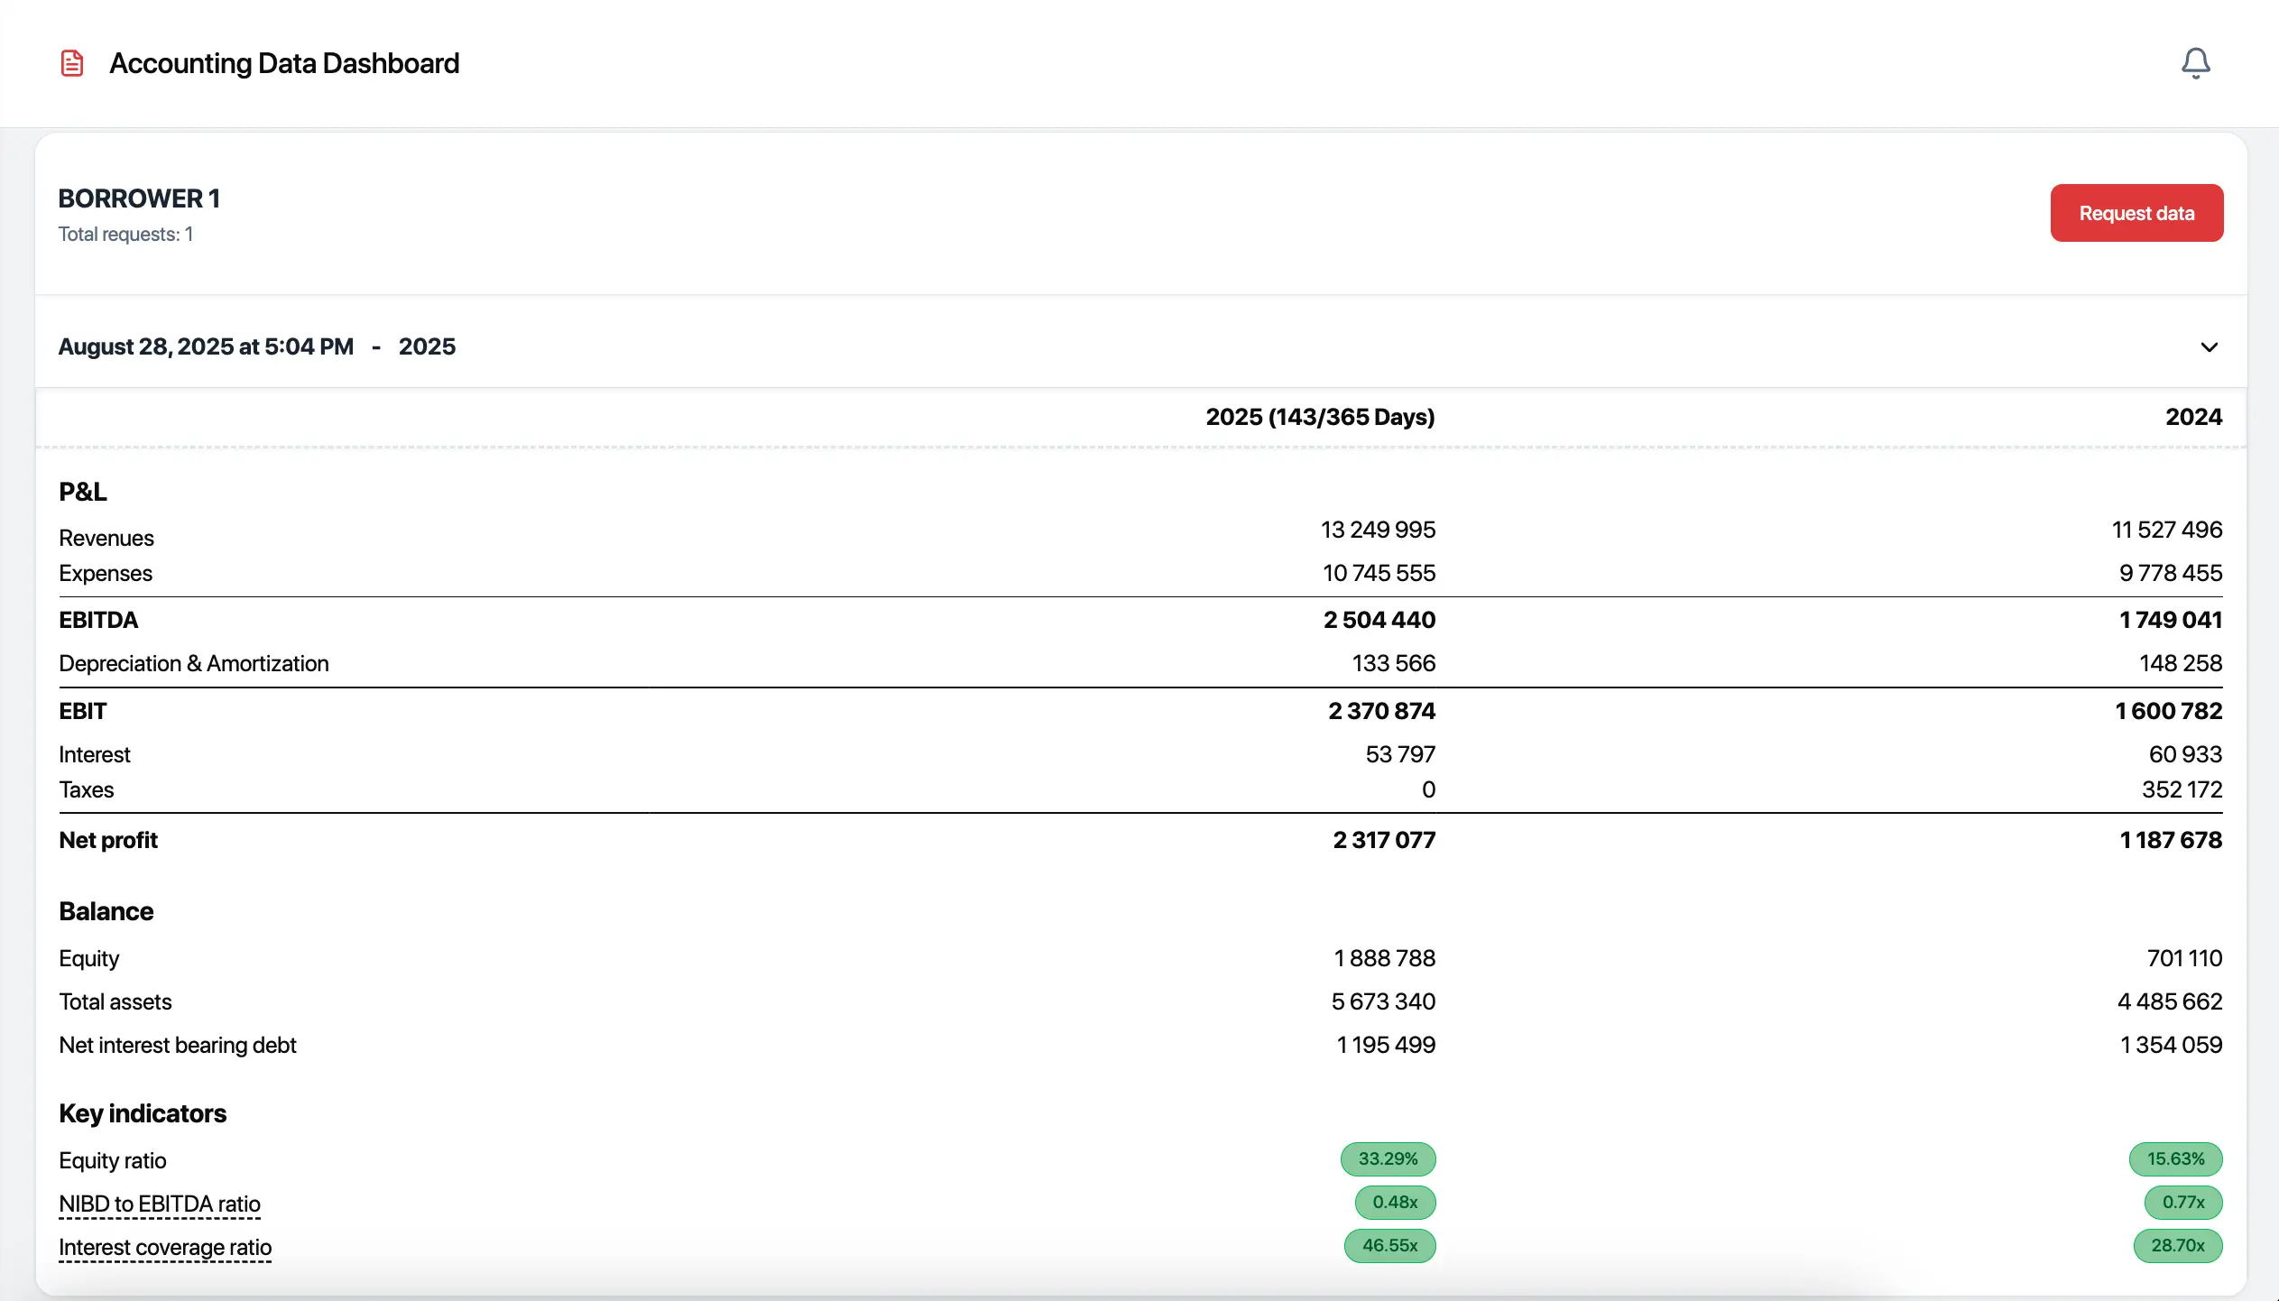The width and height of the screenshot is (2279, 1301).
Task: Click the 46.55x interest coverage badge
Action: point(1389,1246)
